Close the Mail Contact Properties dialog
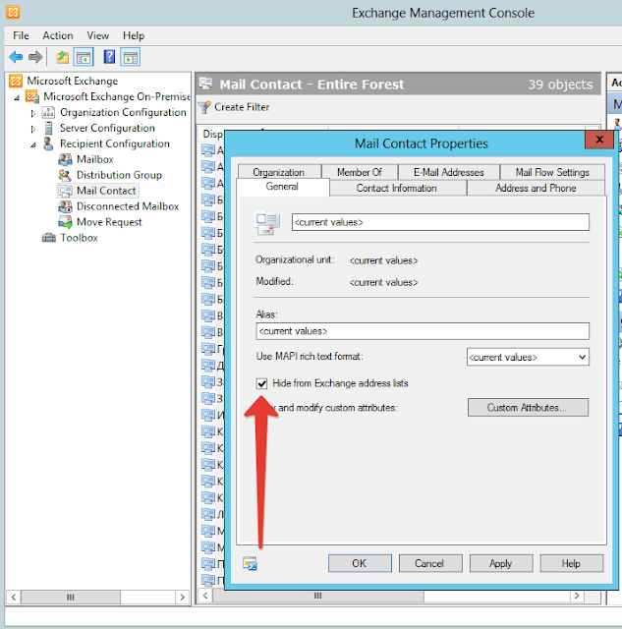The width and height of the screenshot is (622, 629). [x=599, y=140]
